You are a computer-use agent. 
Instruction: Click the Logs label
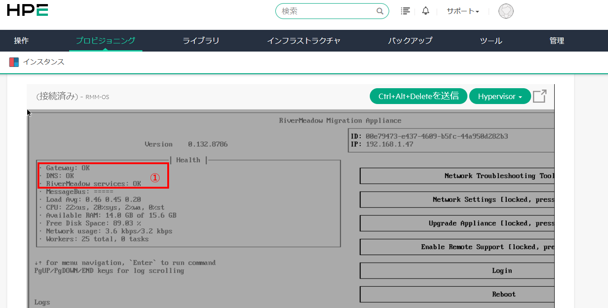42,302
